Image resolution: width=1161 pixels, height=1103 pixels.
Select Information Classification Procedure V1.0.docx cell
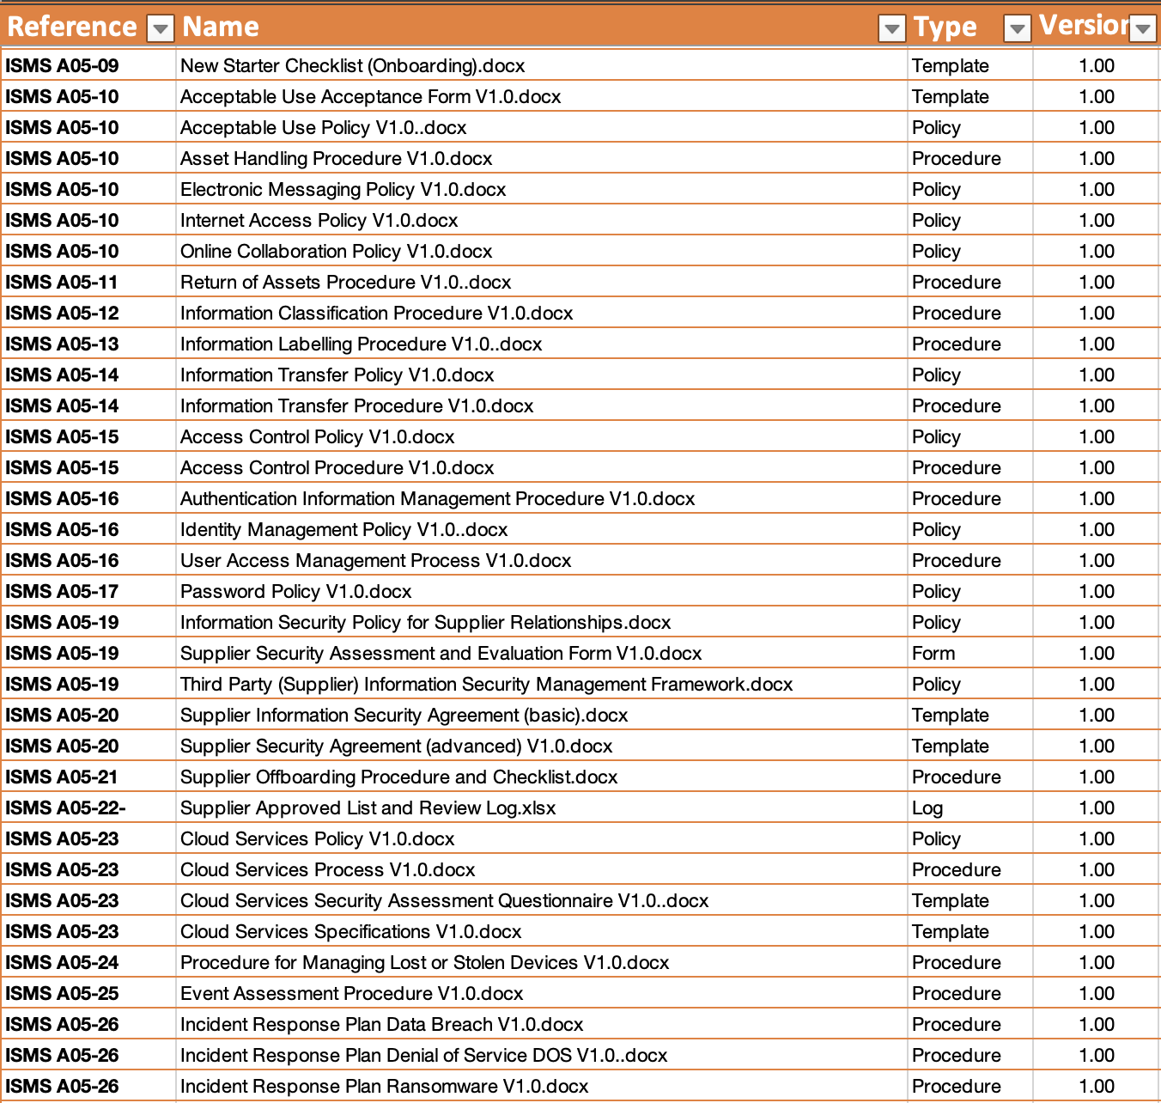tap(542, 313)
